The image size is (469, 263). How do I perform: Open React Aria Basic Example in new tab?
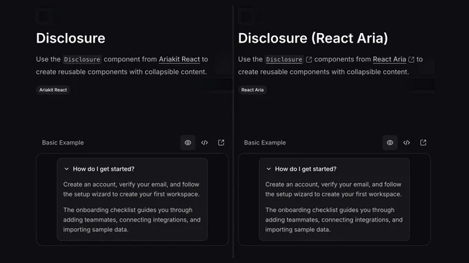(x=423, y=143)
